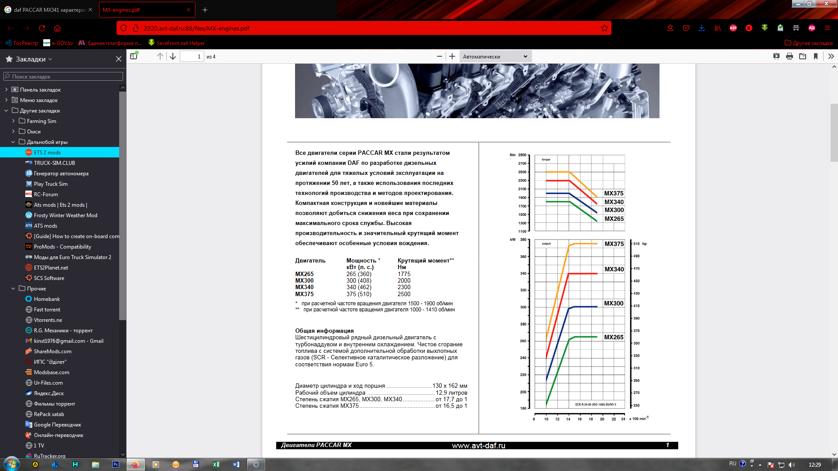Switch to PDF presentation mode
The height and width of the screenshot is (471, 838).
776,56
